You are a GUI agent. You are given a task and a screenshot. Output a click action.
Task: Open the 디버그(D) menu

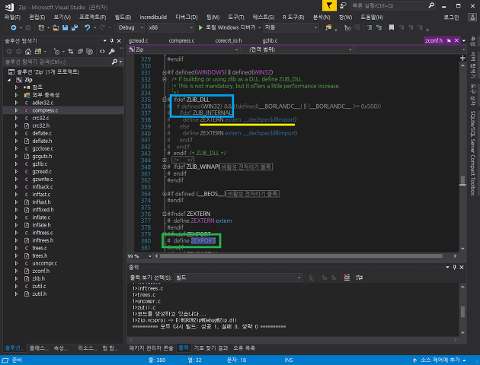pos(186,17)
